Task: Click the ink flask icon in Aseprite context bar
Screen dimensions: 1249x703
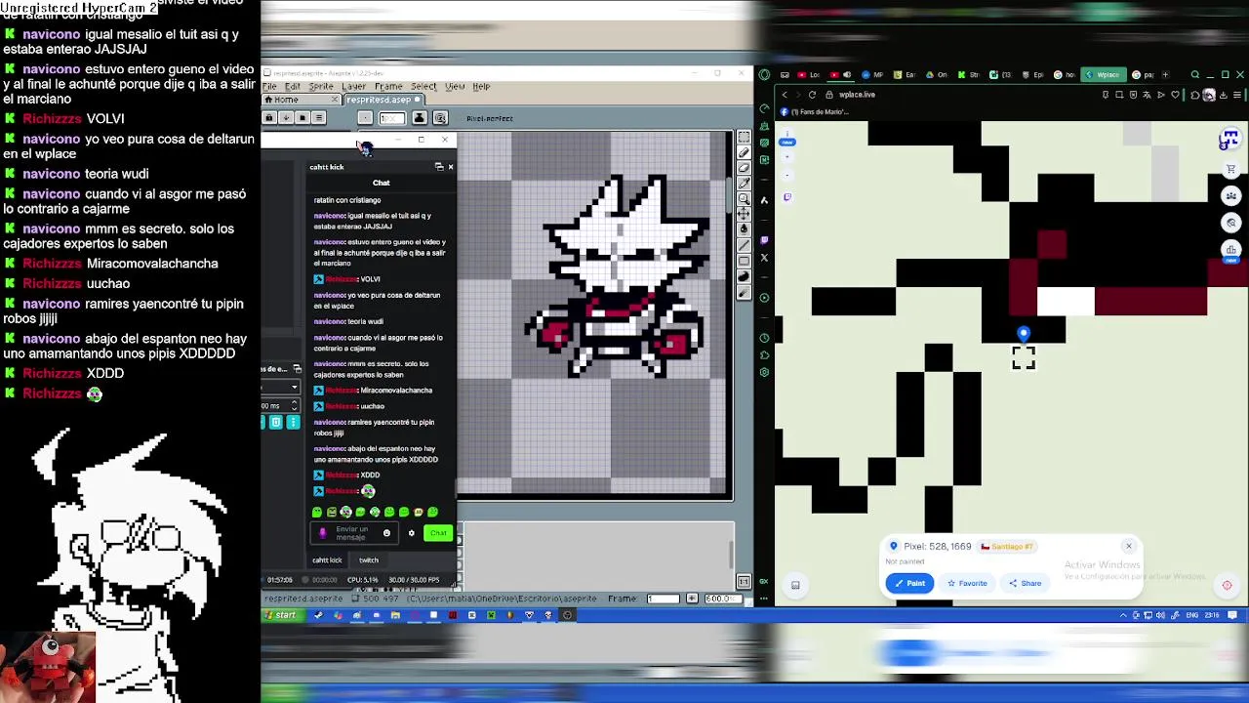Action: 419,118
